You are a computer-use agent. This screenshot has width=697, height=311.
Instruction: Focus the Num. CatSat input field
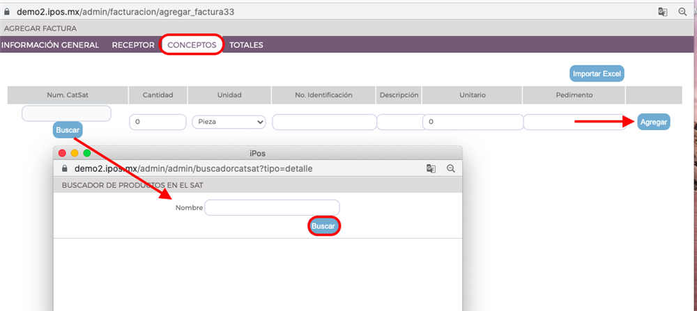[66, 113]
